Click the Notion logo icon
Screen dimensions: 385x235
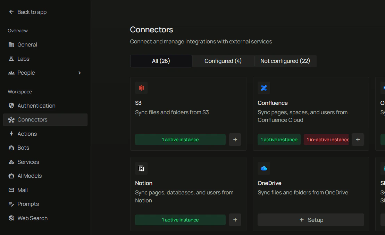pyautogui.click(x=141, y=168)
